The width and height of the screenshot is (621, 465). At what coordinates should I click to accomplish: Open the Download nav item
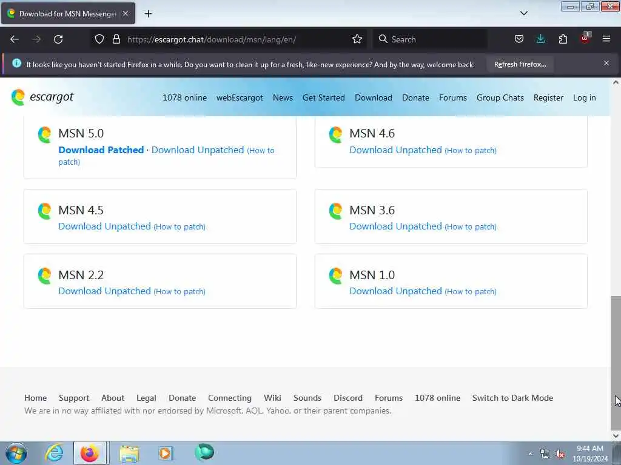tap(374, 97)
